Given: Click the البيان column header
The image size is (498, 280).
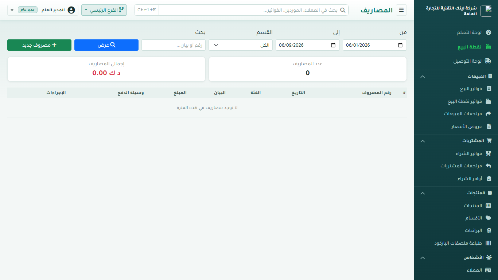Looking at the screenshot, I should [219, 93].
